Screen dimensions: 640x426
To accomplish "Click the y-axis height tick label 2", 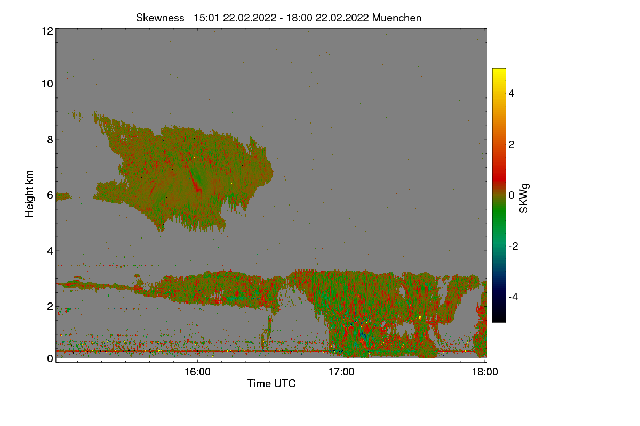I will 50,306.
